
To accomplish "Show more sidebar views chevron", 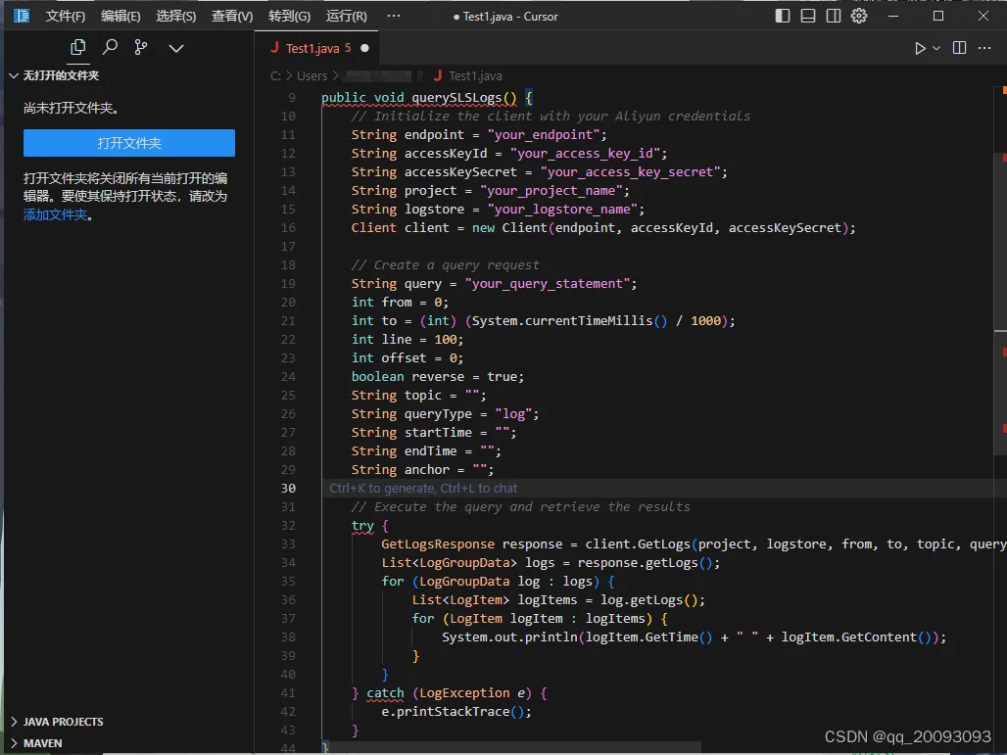I will pyautogui.click(x=176, y=48).
